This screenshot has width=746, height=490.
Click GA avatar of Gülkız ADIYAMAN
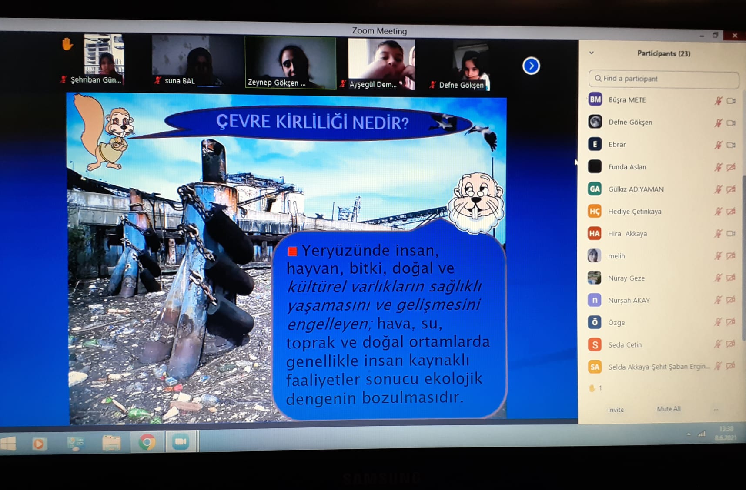(595, 189)
